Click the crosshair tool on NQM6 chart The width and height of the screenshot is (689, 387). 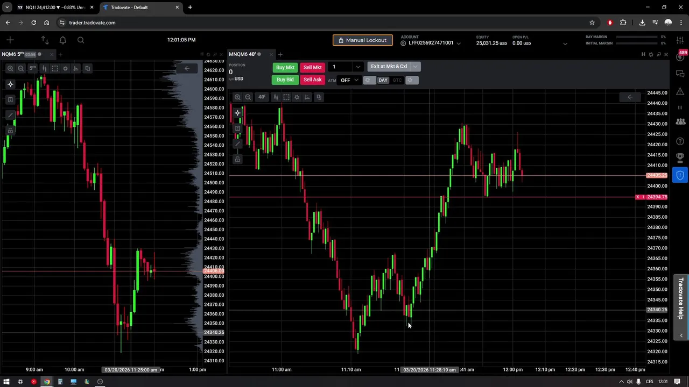coord(10,84)
